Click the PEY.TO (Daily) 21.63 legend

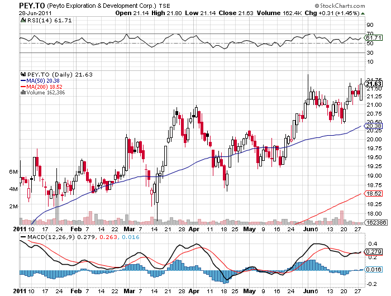[60, 75]
